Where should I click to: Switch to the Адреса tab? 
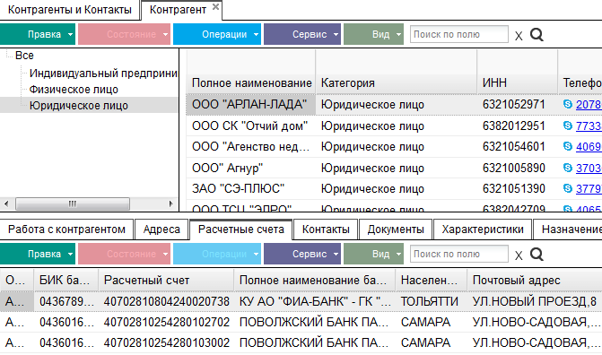161,229
